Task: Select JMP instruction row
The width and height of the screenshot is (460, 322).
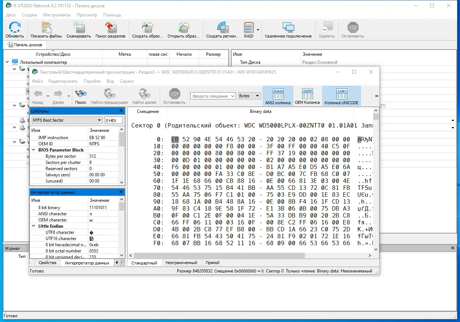Action: pyautogui.click(x=74, y=138)
